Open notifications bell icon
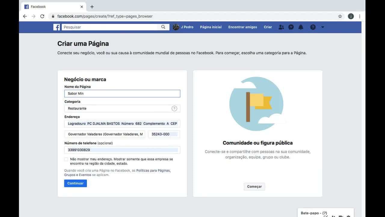 301,27
